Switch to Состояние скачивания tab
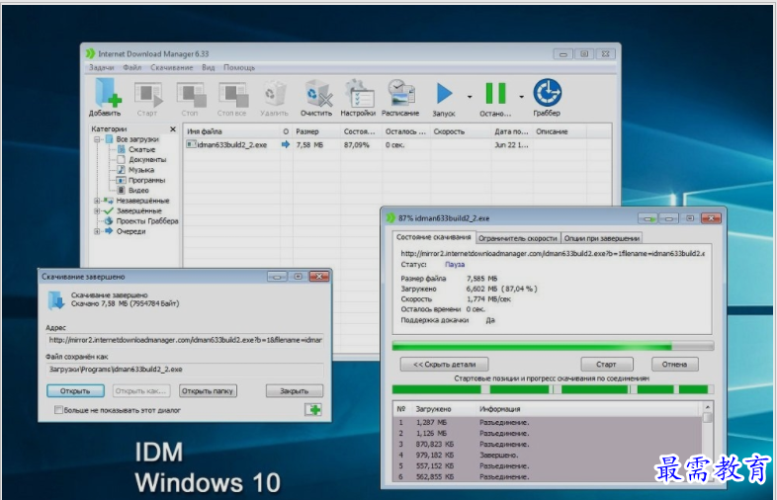 pyautogui.click(x=434, y=237)
